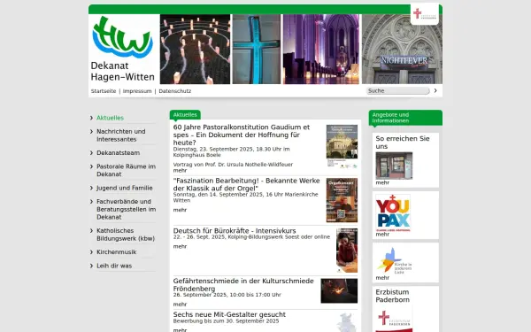Click chevron beside Dekanatsteam menu item
This screenshot has width=531, height=332.
pos(91,153)
